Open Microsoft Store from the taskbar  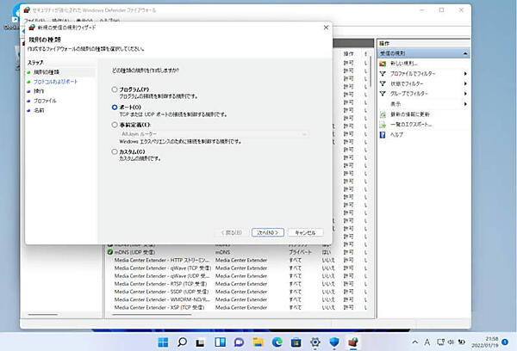(296, 342)
